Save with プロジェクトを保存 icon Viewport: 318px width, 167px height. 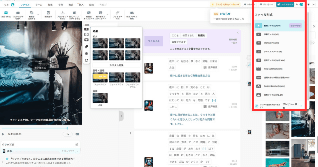coord(63,13)
